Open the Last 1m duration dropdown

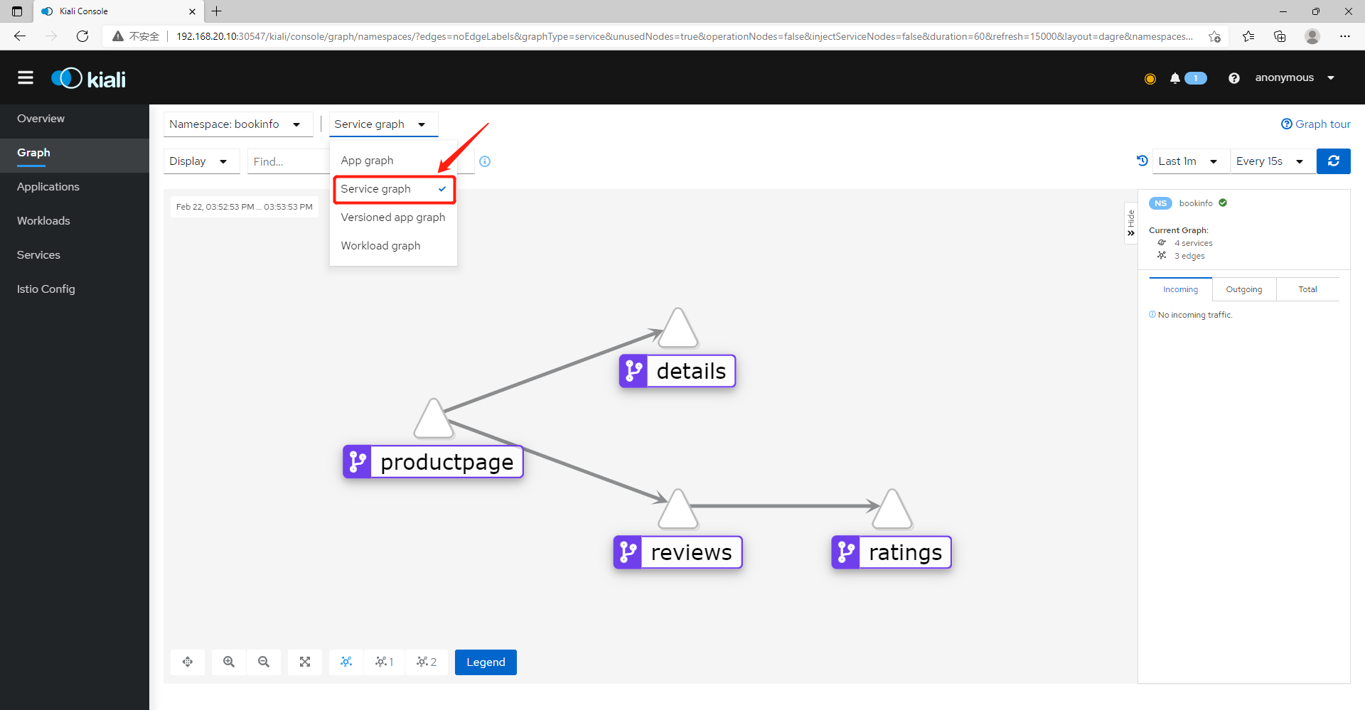point(1191,161)
